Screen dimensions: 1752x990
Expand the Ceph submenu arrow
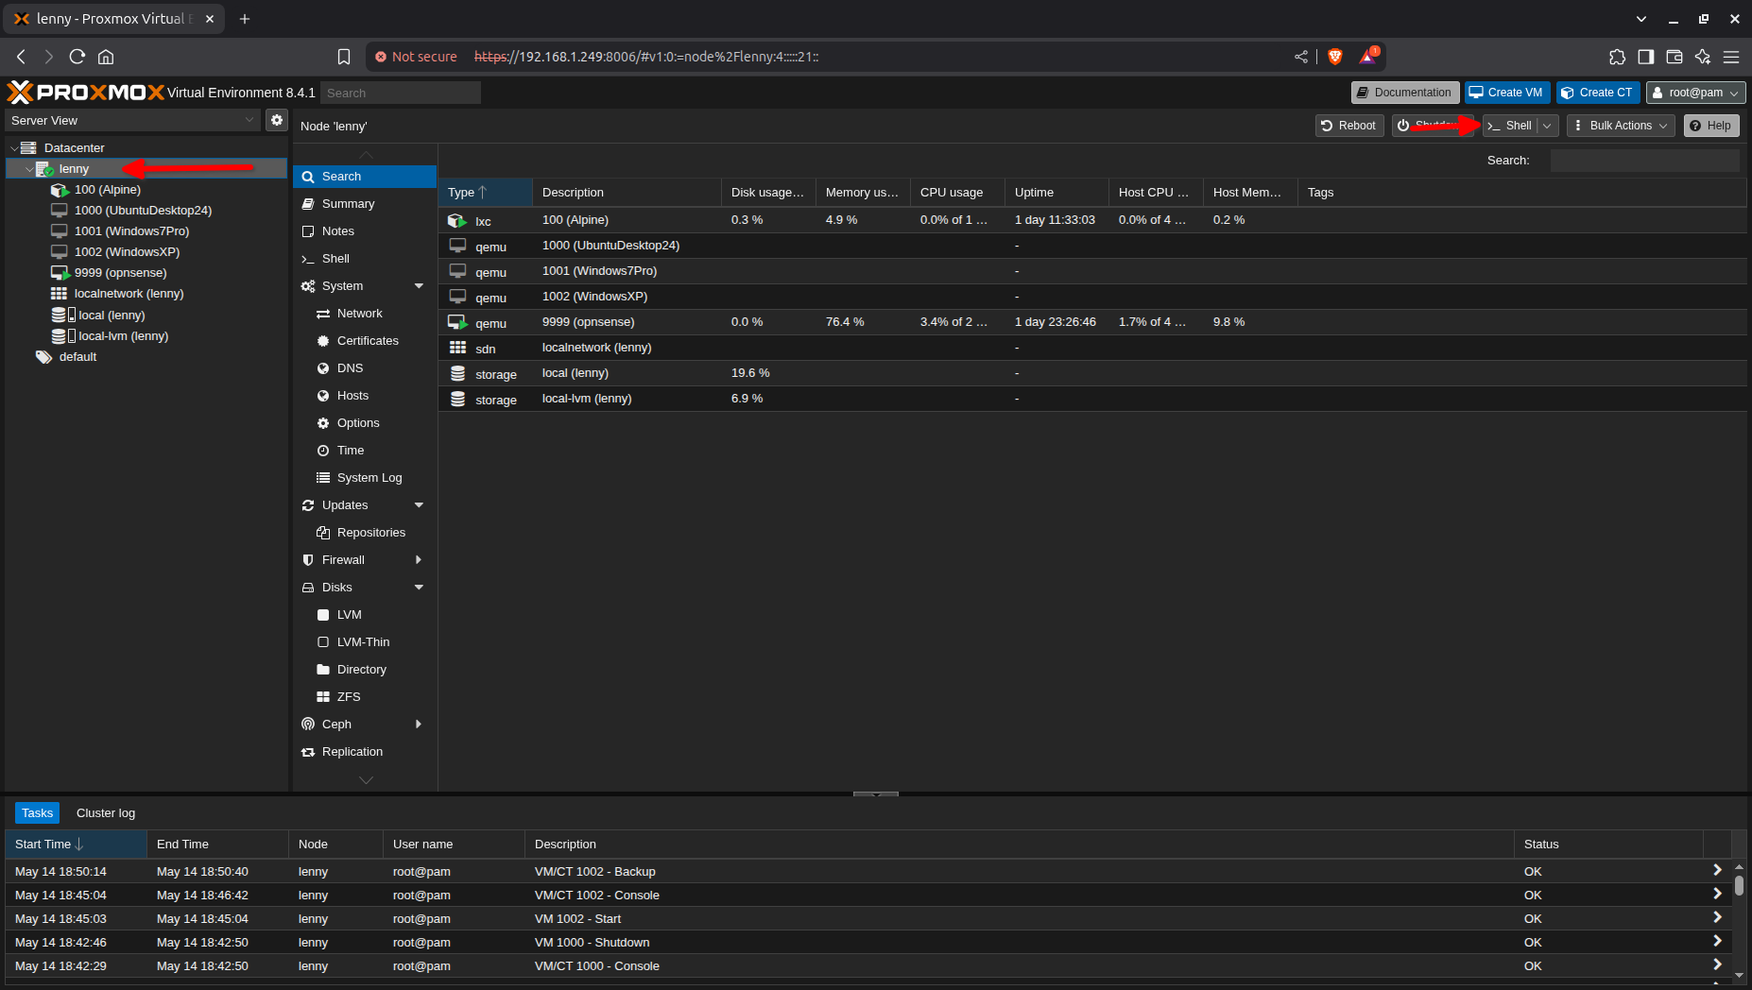[x=419, y=725]
